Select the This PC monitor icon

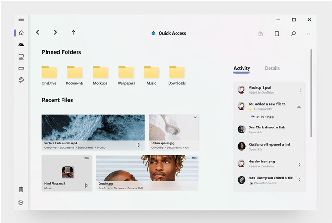[21, 57]
